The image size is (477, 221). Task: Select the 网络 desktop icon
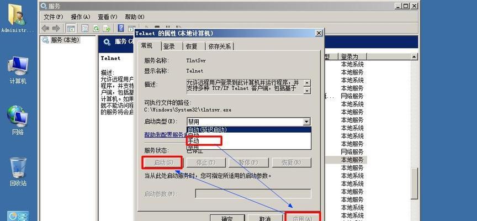click(x=18, y=120)
